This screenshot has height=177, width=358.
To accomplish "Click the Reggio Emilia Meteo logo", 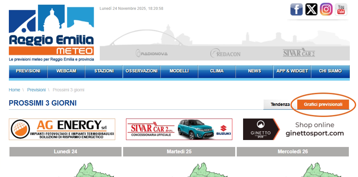I will pyautogui.click(x=51, y=33).
